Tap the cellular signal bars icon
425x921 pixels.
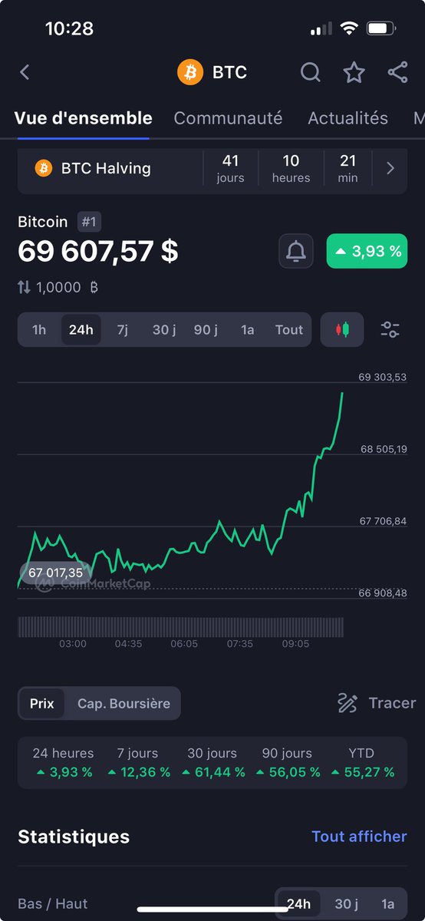[x=321, y=29]
